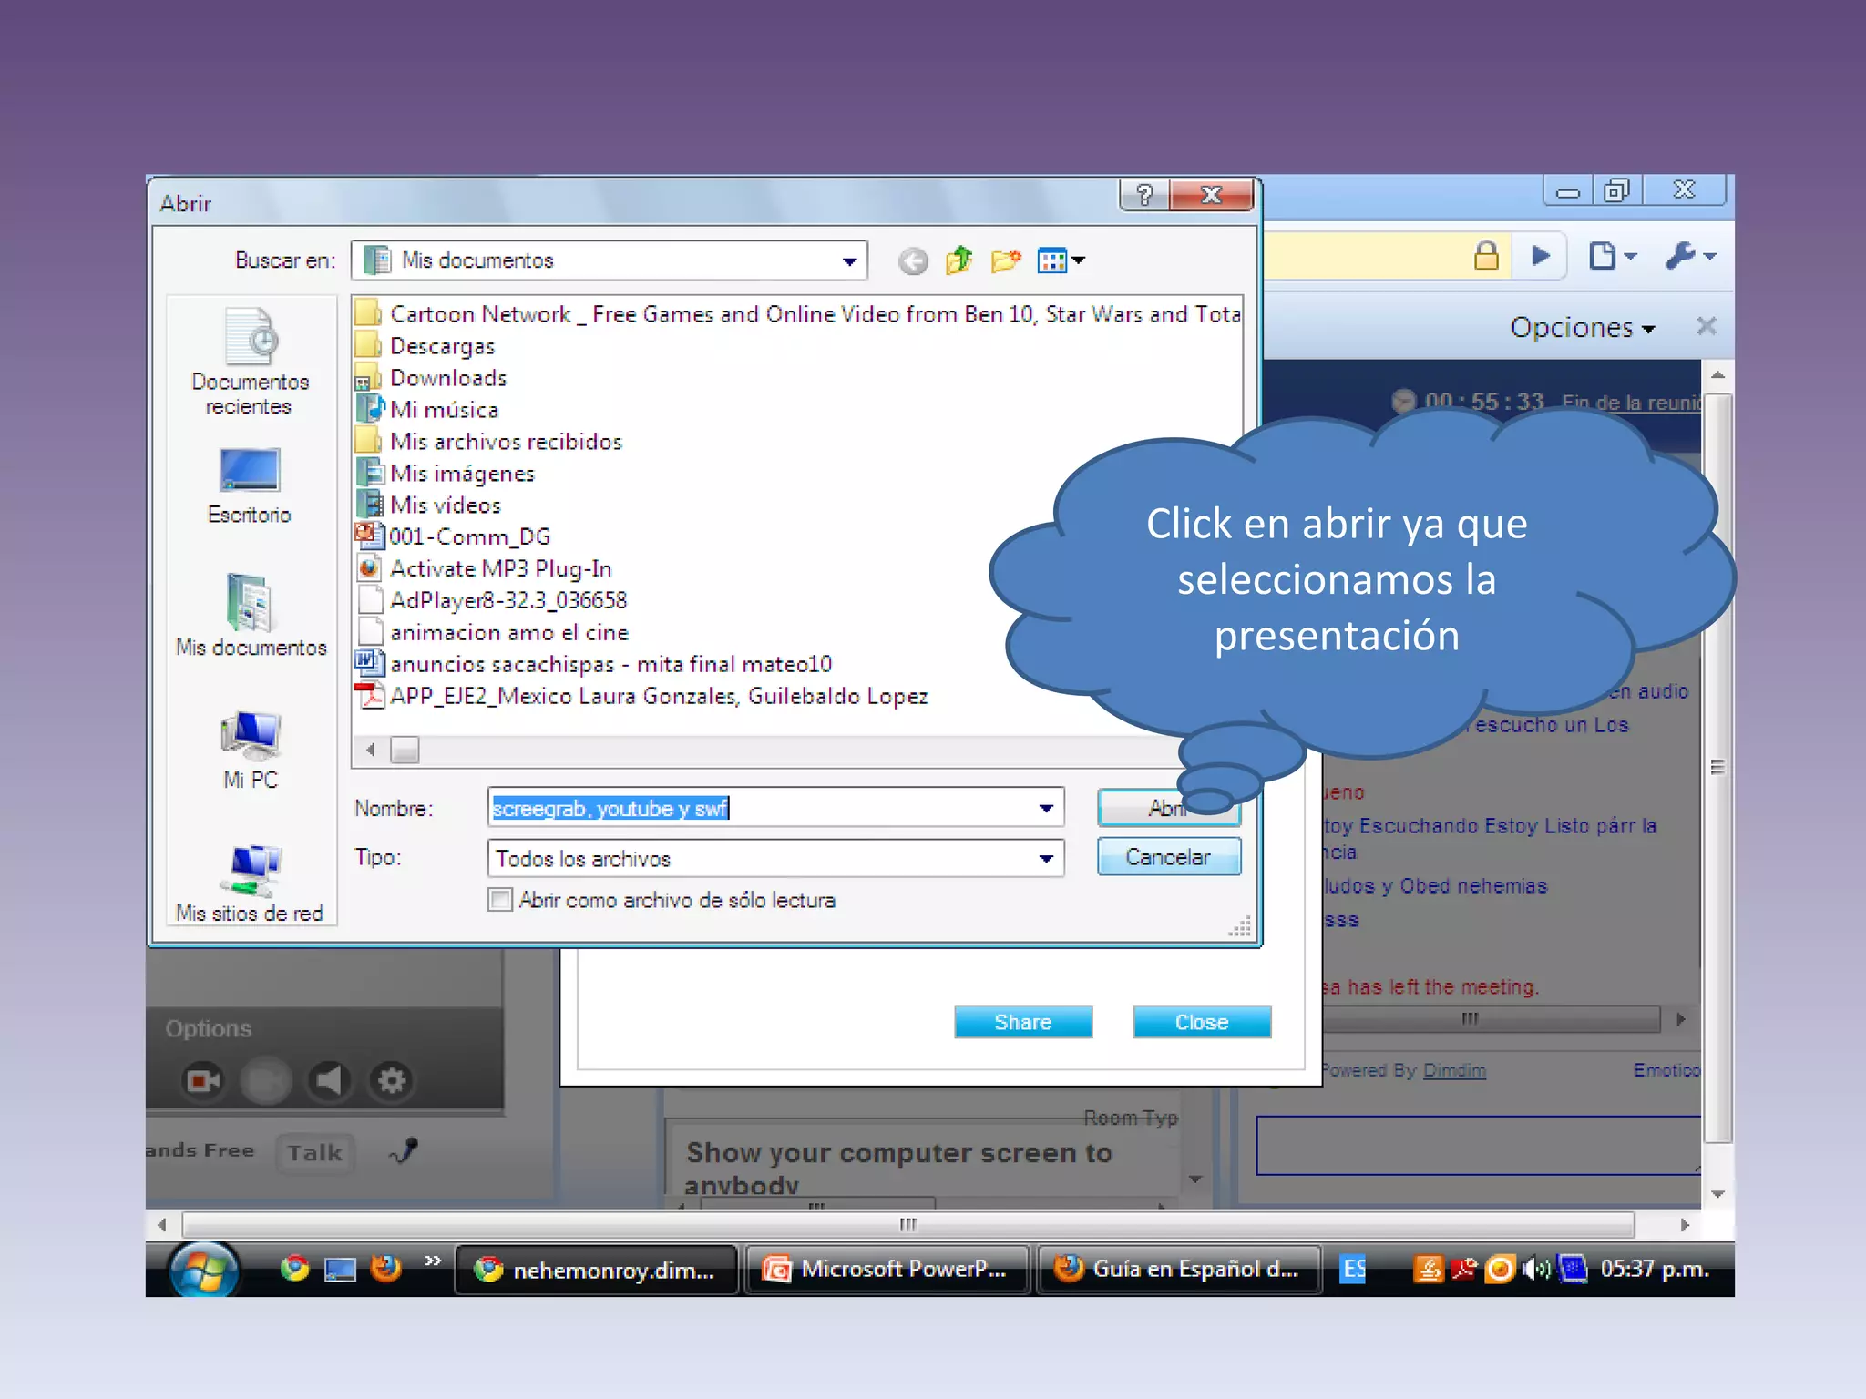
Task: Select the Downloads folder
Action: (x=432, y=378)
